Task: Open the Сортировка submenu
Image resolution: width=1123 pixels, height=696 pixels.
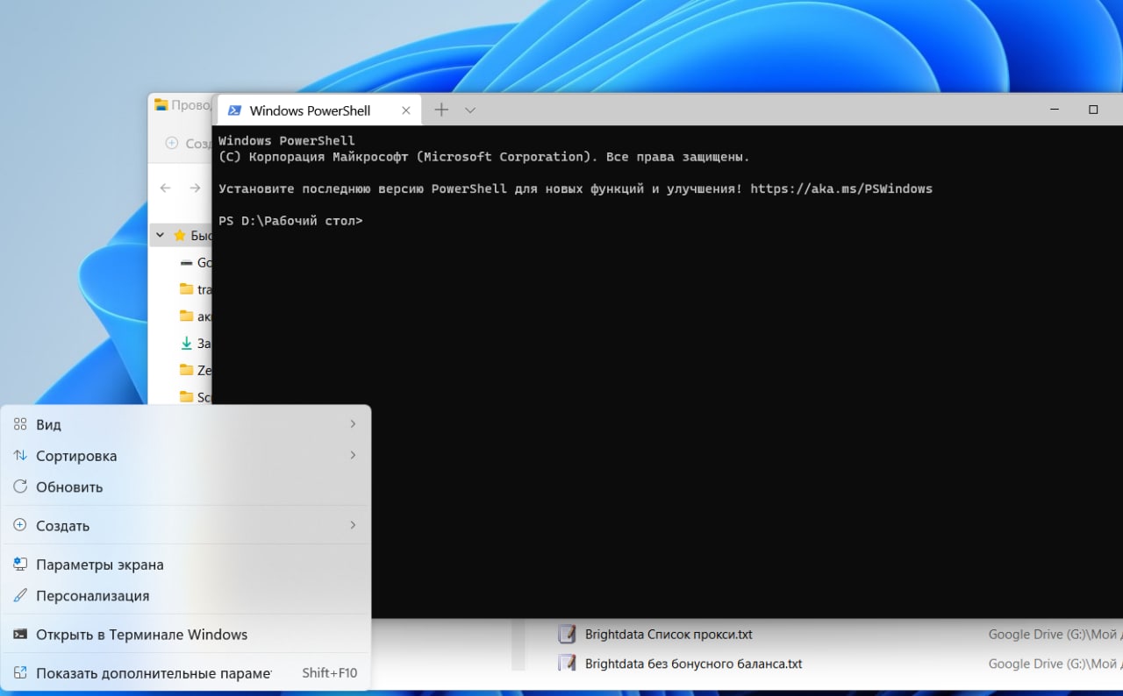Action: [x=186, y=456]
